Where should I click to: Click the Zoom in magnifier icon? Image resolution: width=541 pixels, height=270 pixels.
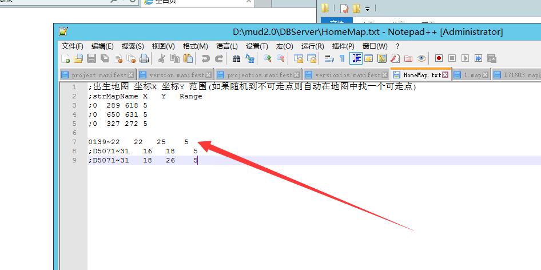[x=267, y=58]
